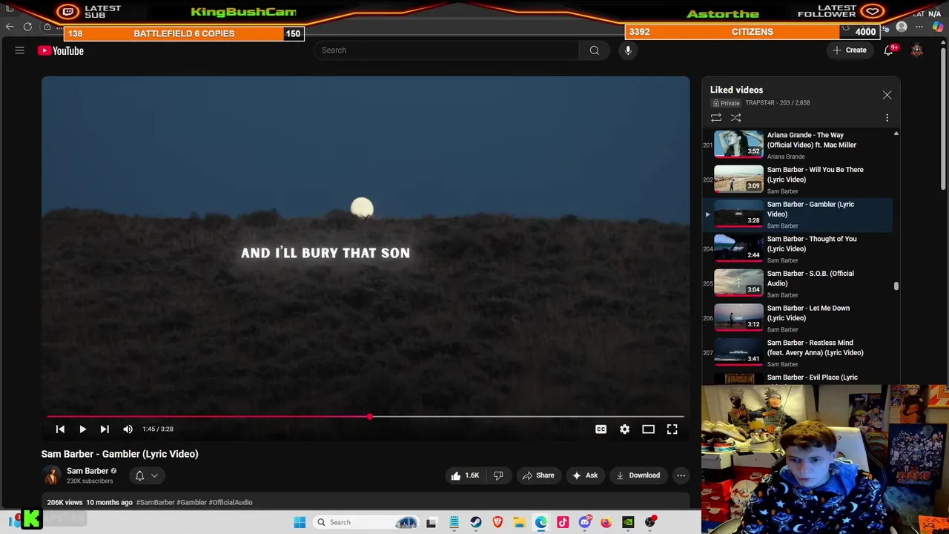949x534 pixels.
Task: Play Ariana Grande - The Way
Action: 798,145
